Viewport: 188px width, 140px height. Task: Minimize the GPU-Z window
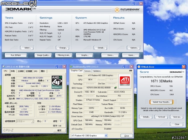click(124, 66)
